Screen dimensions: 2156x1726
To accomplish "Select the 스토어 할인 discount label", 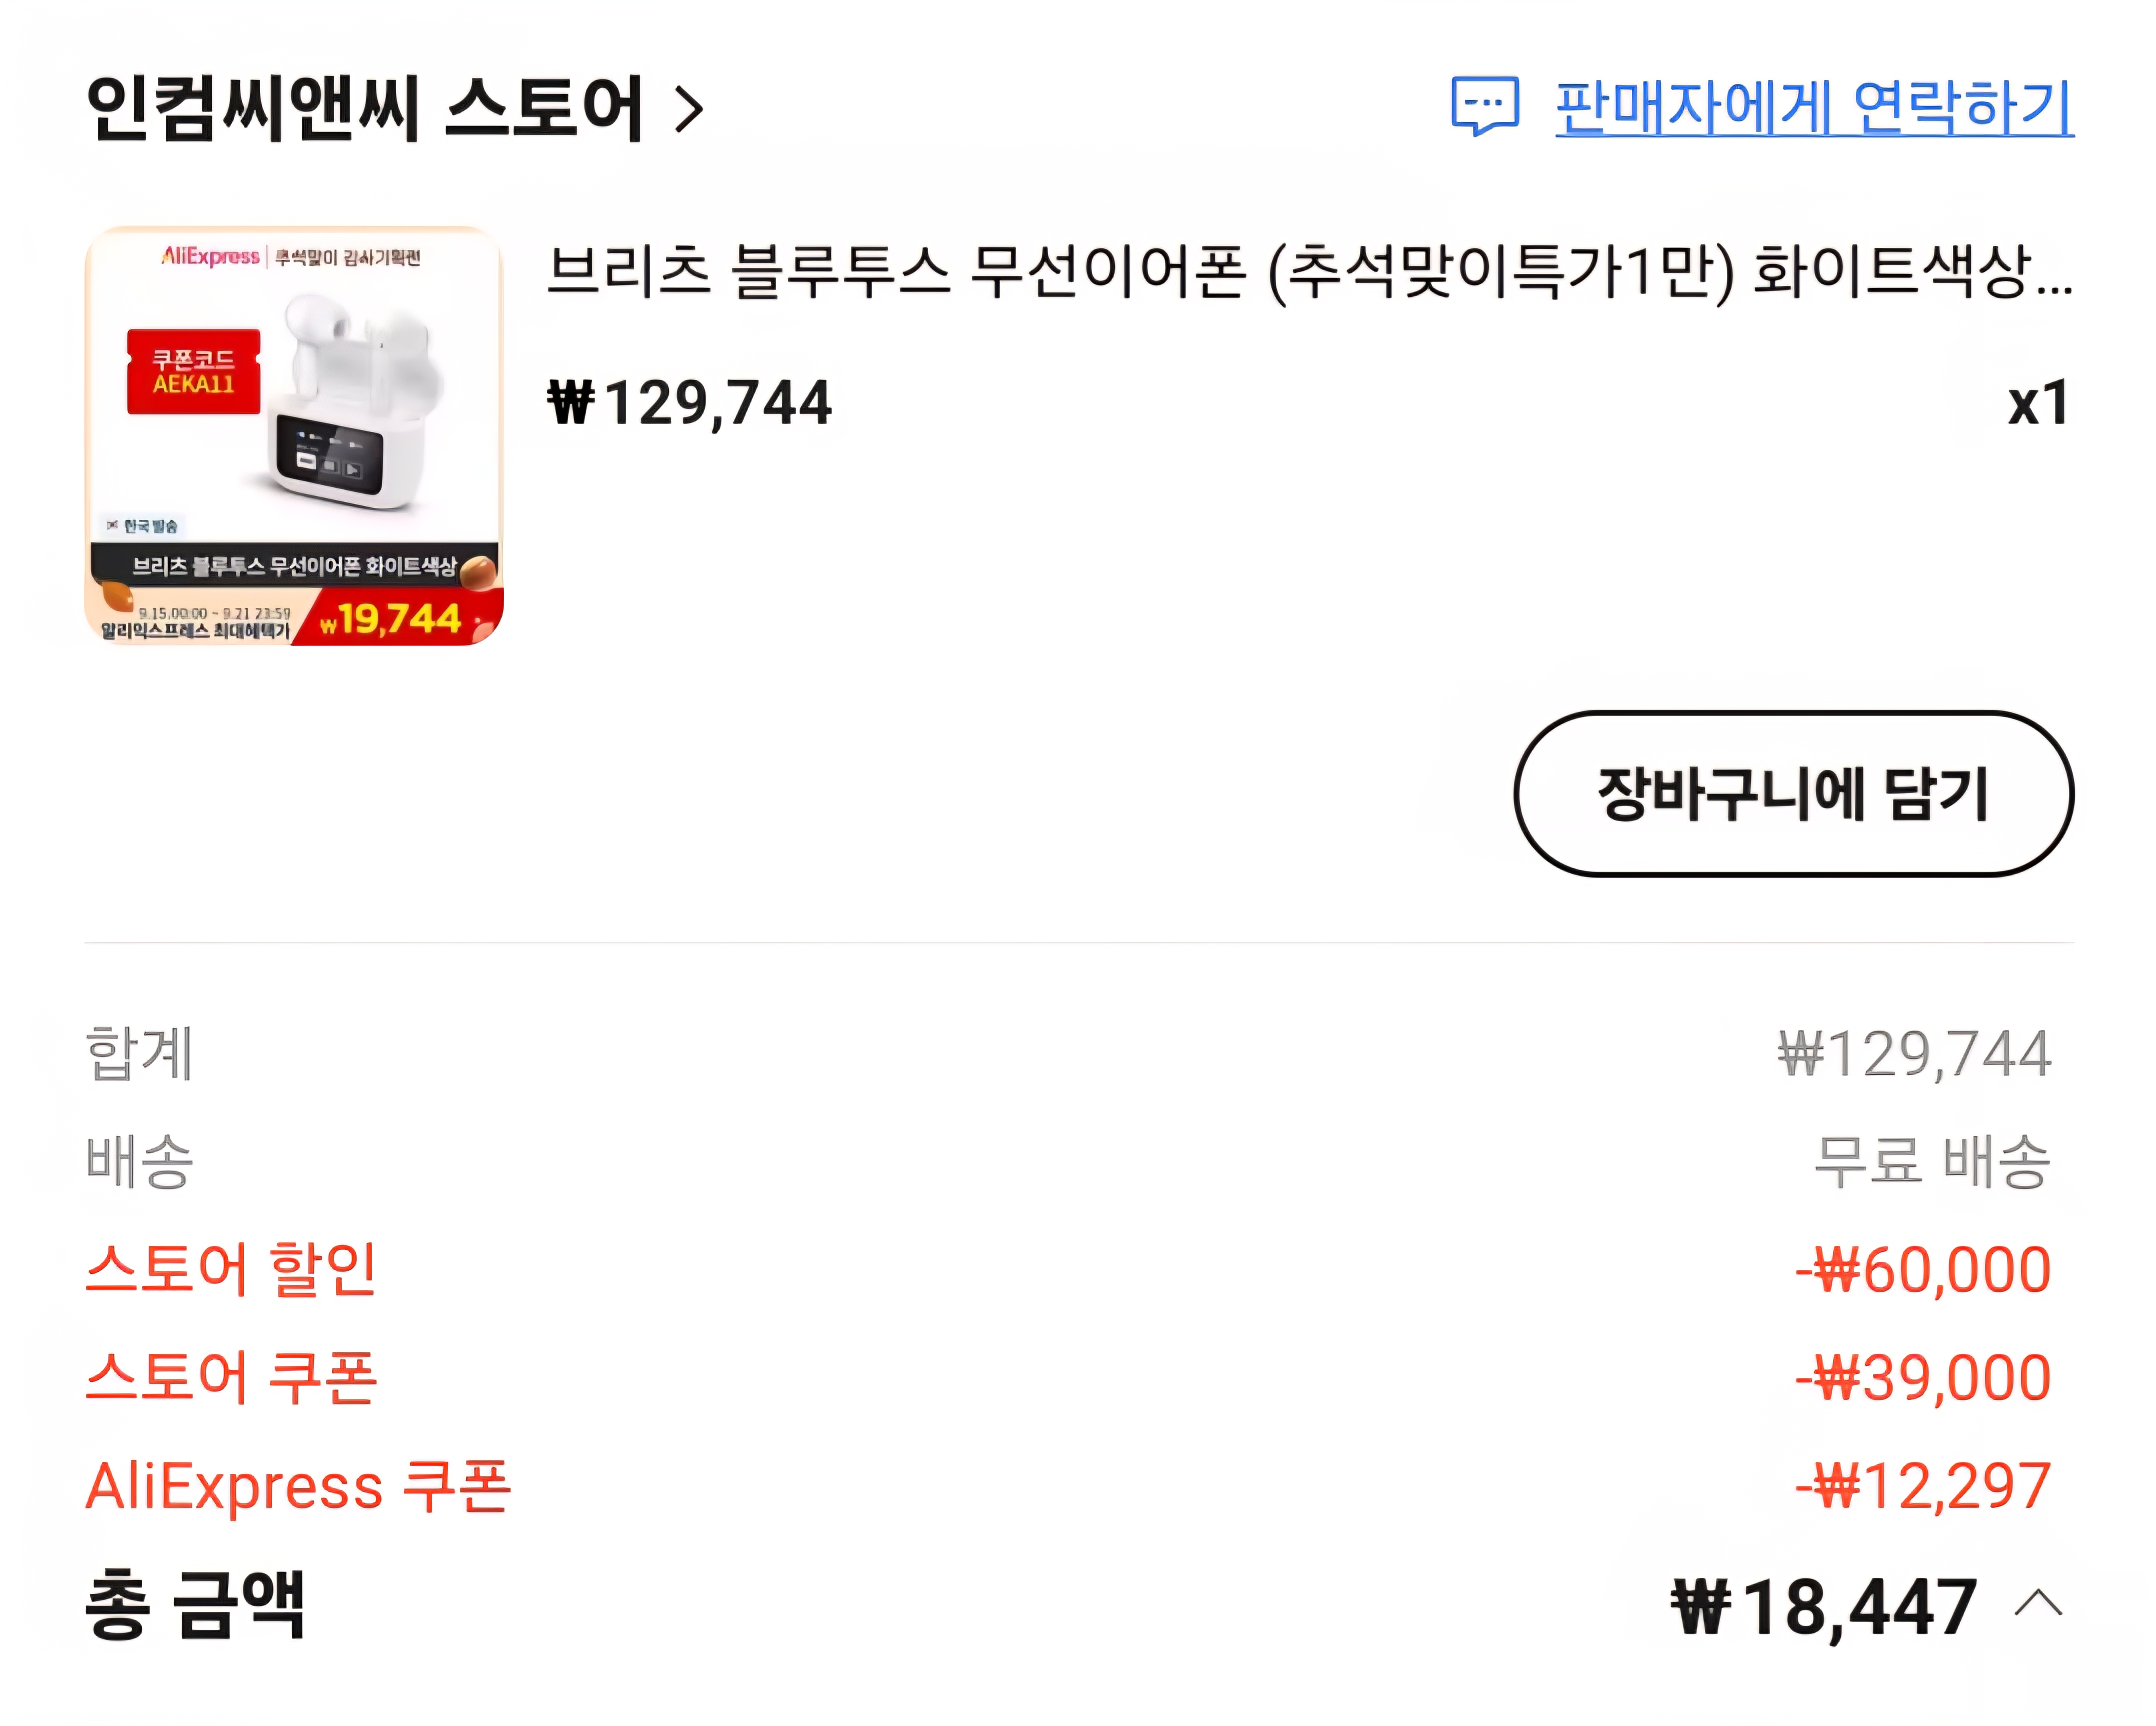I will pyautogui.click(x=231, y=1269).
